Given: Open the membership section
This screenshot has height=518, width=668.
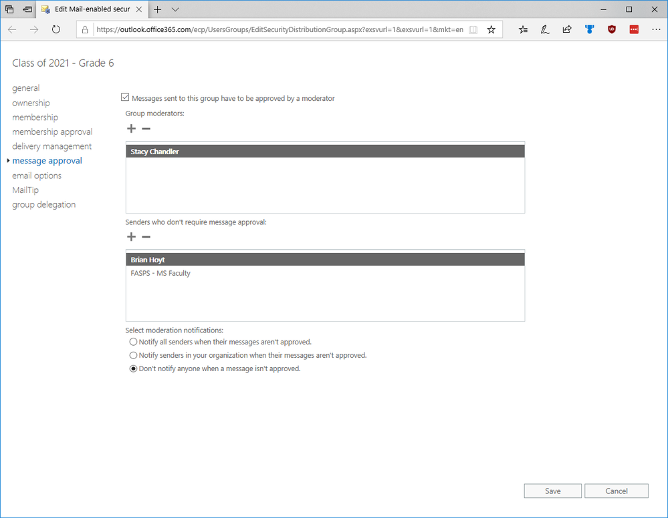Looking at the screenshot, I should 35,117.
